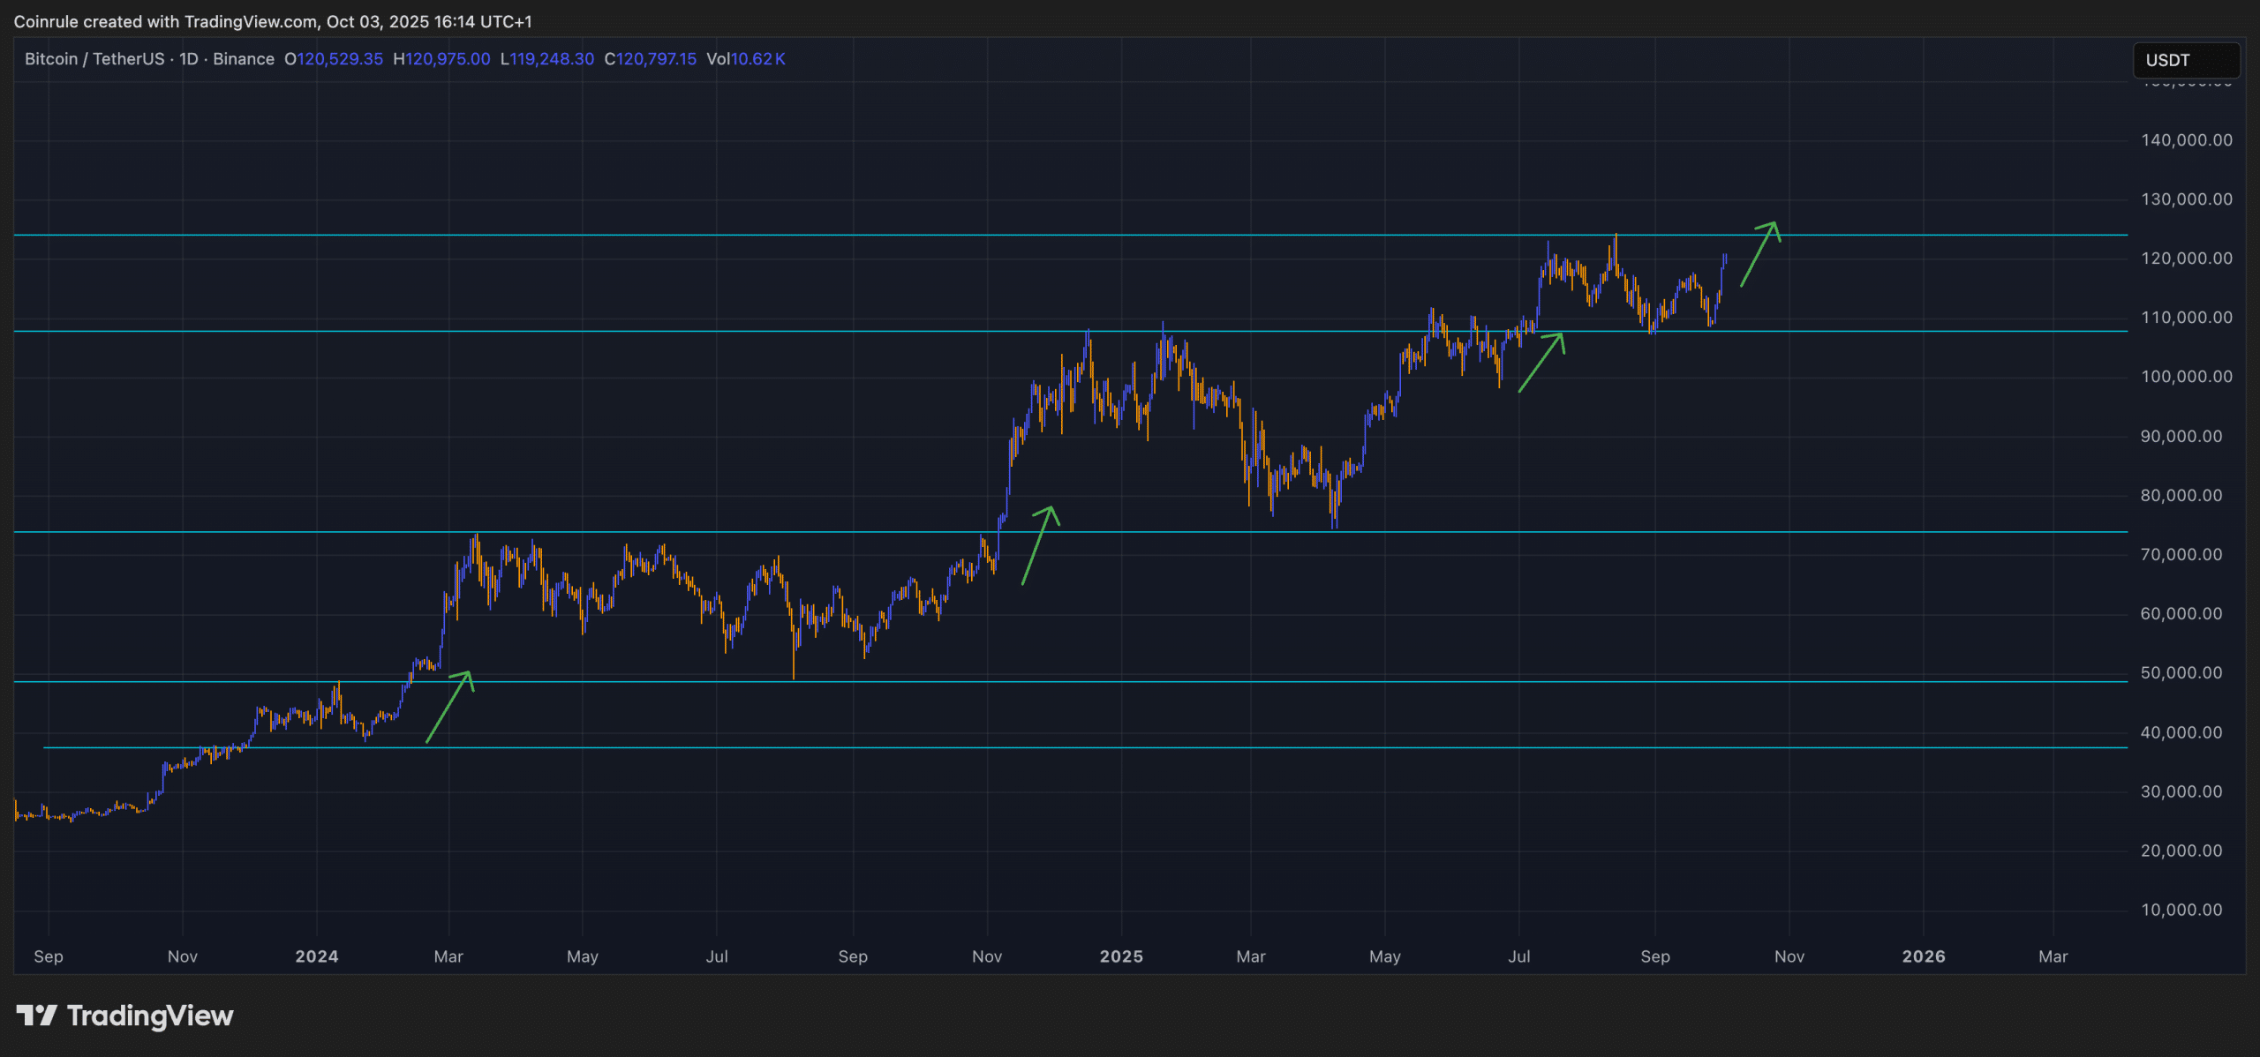Click the 100,000.00 price scale label
The image size is (2260, 1057).
click(2186, 377)
